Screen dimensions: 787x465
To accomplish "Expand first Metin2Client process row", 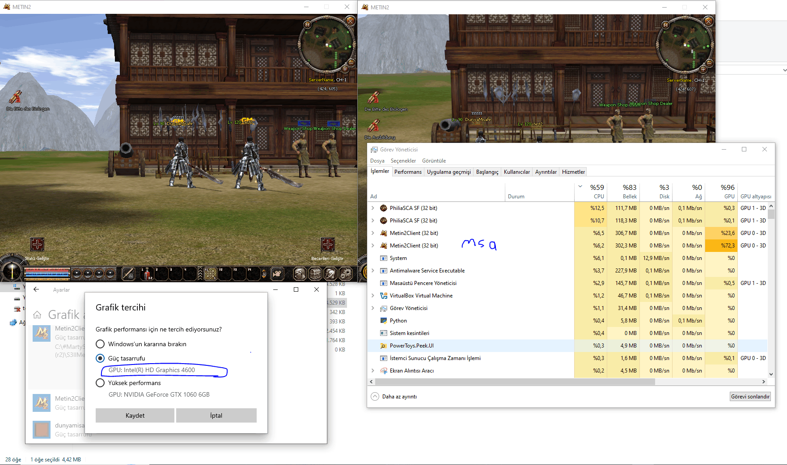I will [373, 233].
